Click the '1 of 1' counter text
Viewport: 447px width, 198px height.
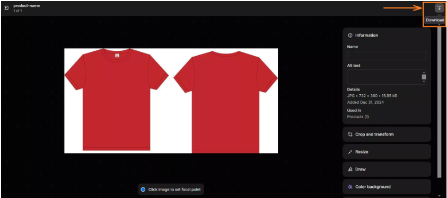(17, 11)
